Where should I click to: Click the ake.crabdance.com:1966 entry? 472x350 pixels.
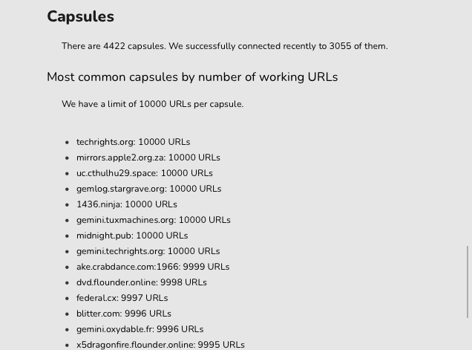(x=153, y=267)
